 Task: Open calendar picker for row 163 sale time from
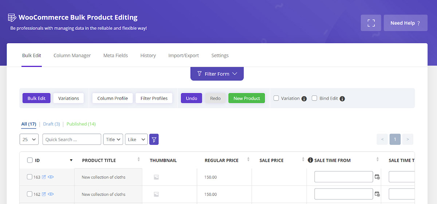pyautogui.click(x=377, y=177)
